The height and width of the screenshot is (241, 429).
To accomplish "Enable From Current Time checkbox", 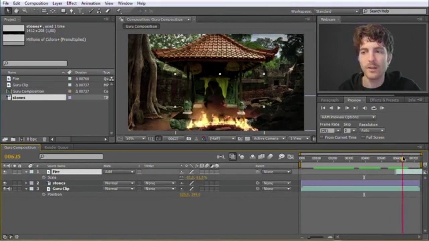I will pyautogui.click(x=322, y=137).
